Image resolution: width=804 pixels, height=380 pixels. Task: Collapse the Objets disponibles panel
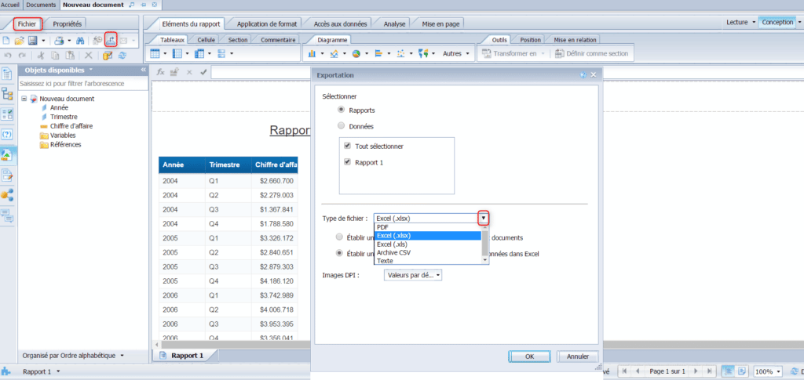coord(143,70)
